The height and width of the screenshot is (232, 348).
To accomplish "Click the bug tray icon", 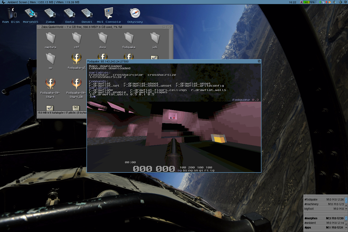I will (340, 2).
